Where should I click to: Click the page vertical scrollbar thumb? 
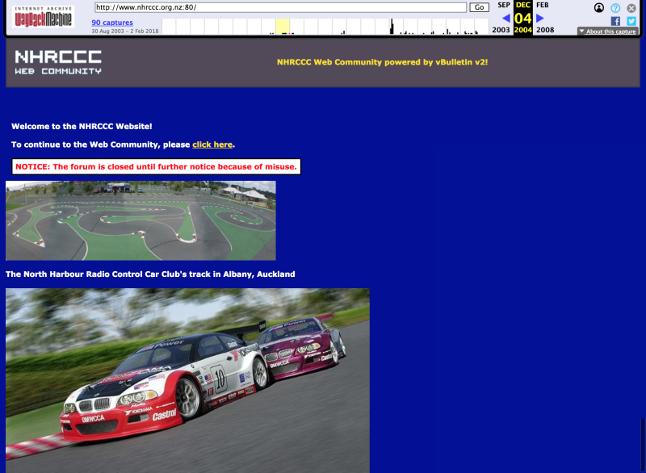[x=642, y=445]
